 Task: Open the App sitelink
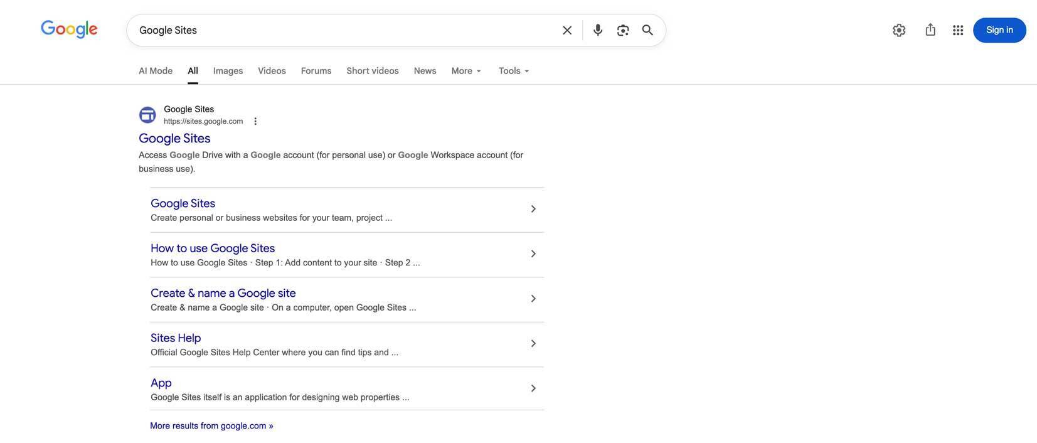pyautogui.click(x=161, y=383)
